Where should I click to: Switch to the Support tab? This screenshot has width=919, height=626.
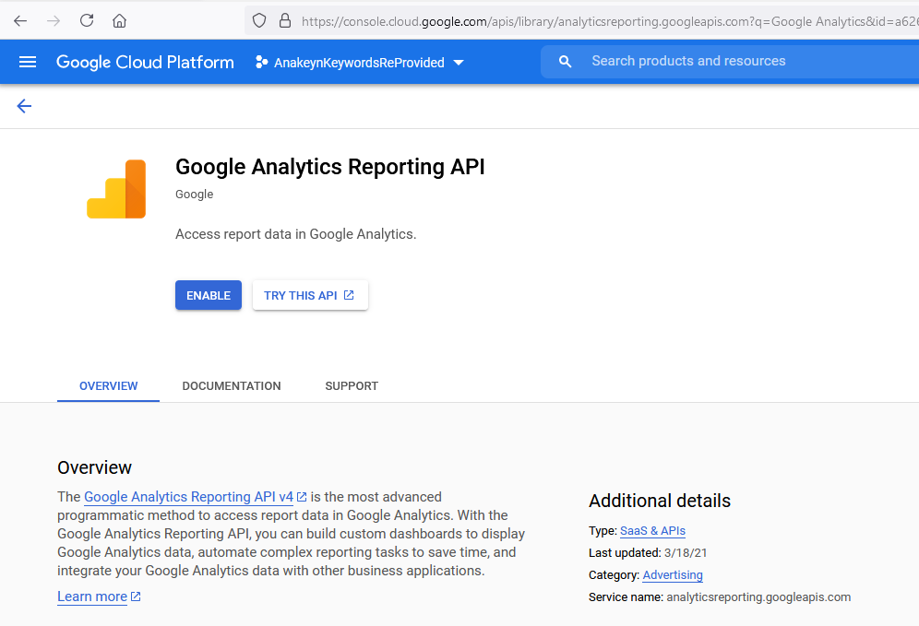pos(352,386)
